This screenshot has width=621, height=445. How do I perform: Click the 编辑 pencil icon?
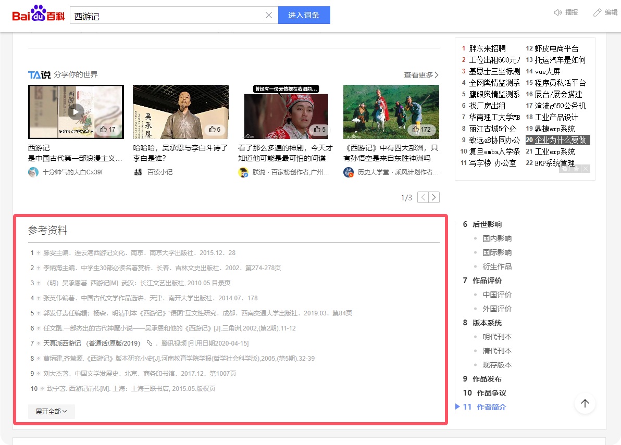[597, 12]
